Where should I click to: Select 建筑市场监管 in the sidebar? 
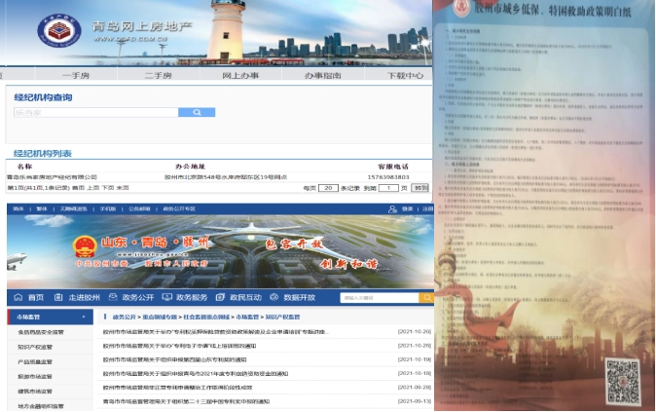pos(35,392)
